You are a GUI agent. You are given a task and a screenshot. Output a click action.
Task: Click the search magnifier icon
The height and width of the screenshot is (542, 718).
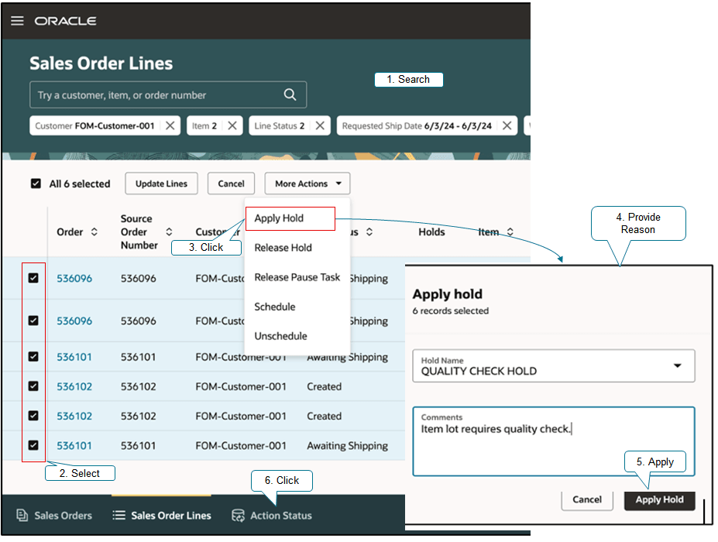[x=290, y=94]
